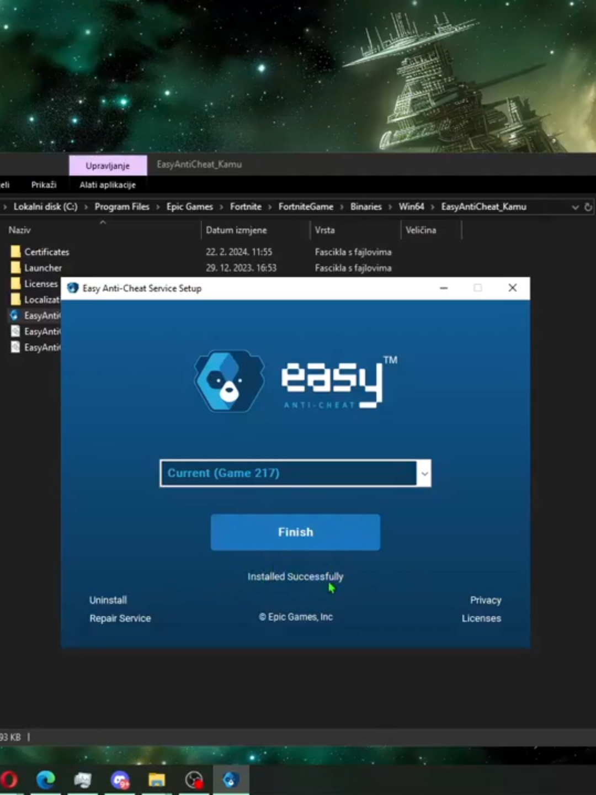Viewport: 596px width, 795px height.
Task: Click the Licenses folder icon
Action: point(15,284)
